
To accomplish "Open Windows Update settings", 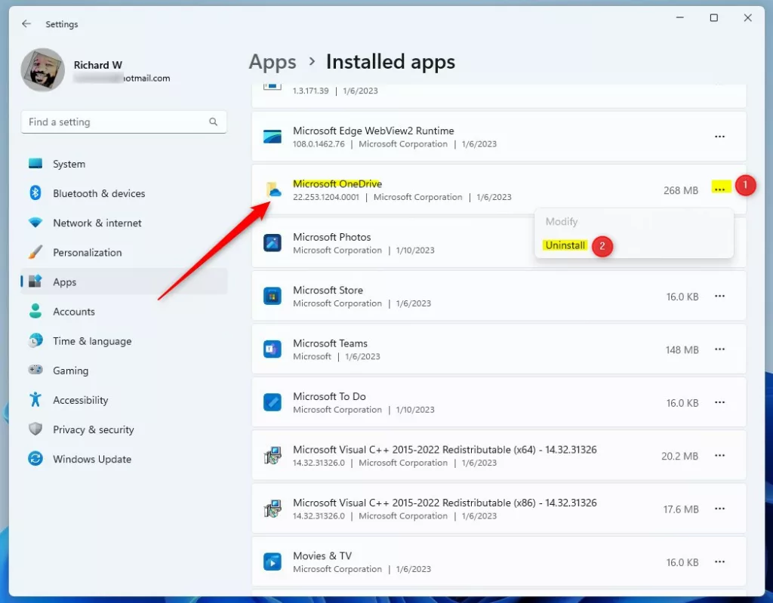I will tap(91, 459).
